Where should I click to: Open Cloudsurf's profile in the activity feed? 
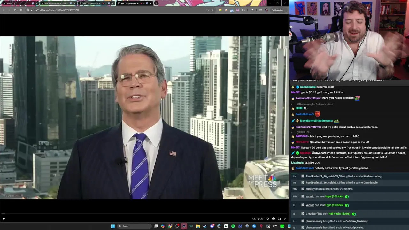(312, 214)
